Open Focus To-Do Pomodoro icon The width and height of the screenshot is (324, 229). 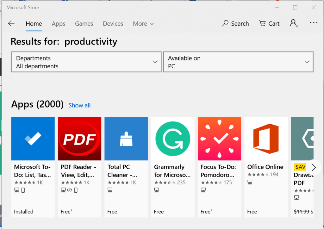[219, 139]
